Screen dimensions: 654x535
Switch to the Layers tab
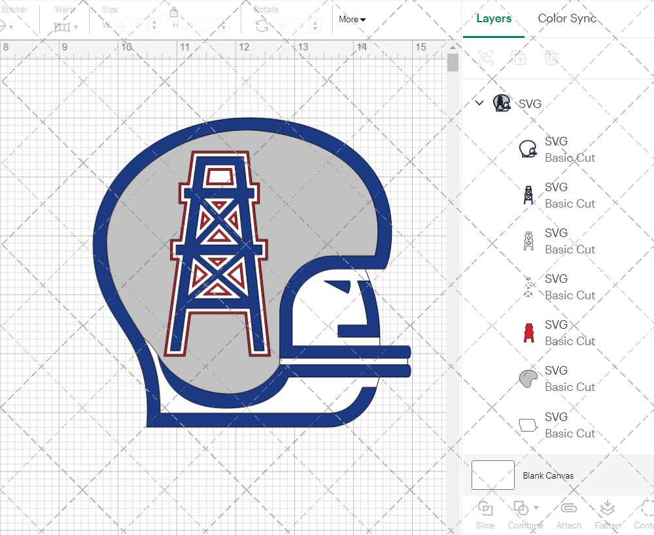click(x=494, y=18)
